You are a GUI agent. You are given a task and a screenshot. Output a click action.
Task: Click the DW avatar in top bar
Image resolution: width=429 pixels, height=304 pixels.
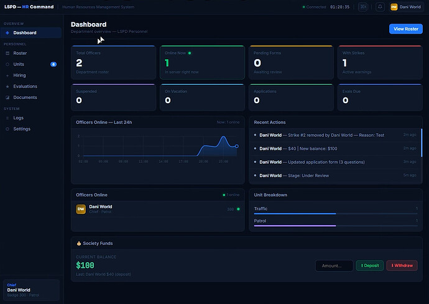394,7
